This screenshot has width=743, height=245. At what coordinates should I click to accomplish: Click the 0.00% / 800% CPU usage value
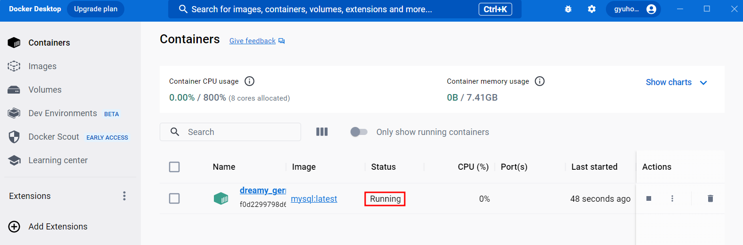[197, 98]
